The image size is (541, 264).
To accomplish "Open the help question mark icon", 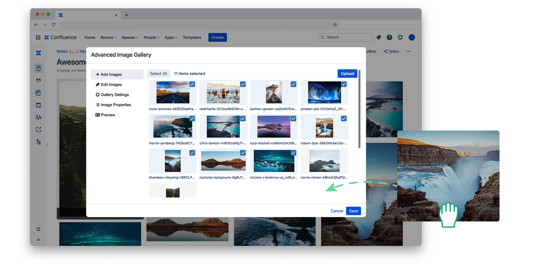I will (x=389, y=37).
